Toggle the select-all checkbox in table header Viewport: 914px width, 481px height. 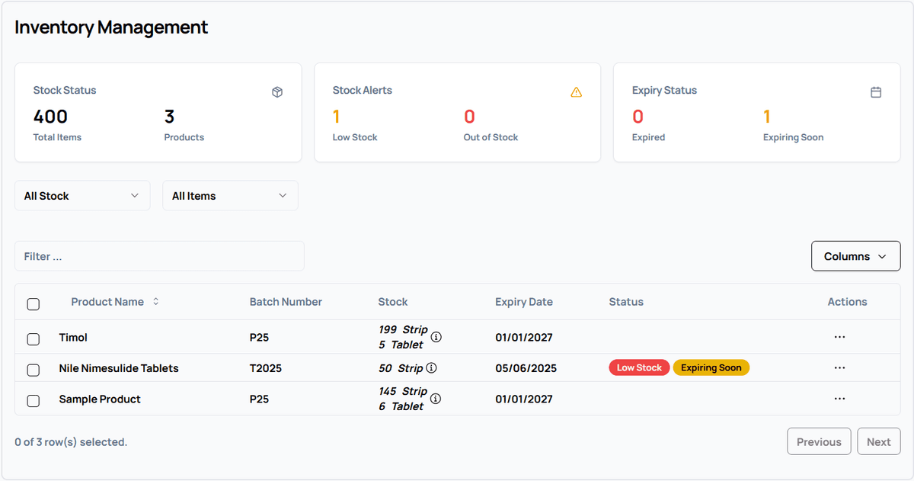(34, 304)
